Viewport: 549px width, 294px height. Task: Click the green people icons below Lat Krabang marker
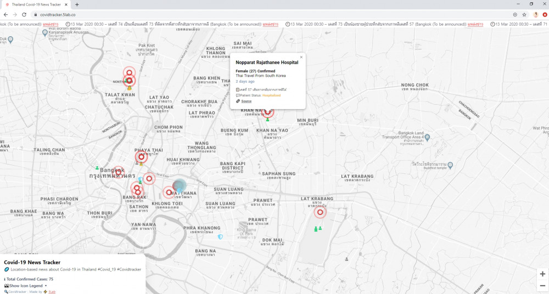pyautogui.click(x=318, y=229)
